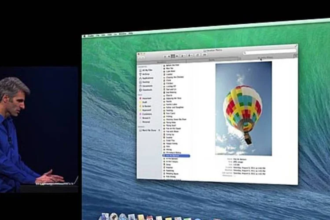Viewport: 330px width, 220px height.
Task: Select the file Chasing the Chicken
Action: 174,77
